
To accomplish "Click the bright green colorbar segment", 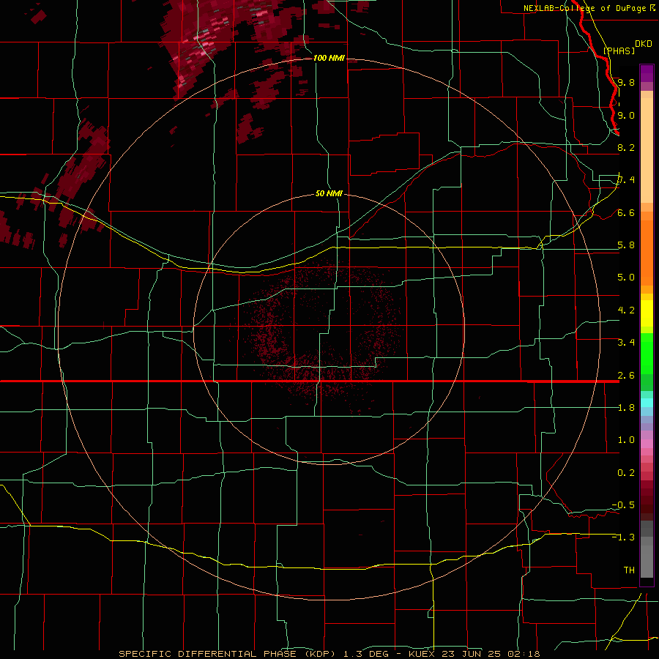I will tap(647, 353).
